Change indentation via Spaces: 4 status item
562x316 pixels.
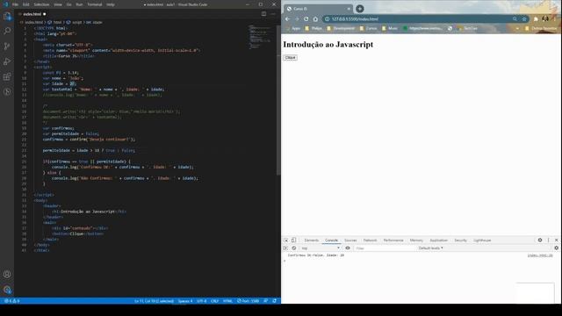tap(185, 301)
